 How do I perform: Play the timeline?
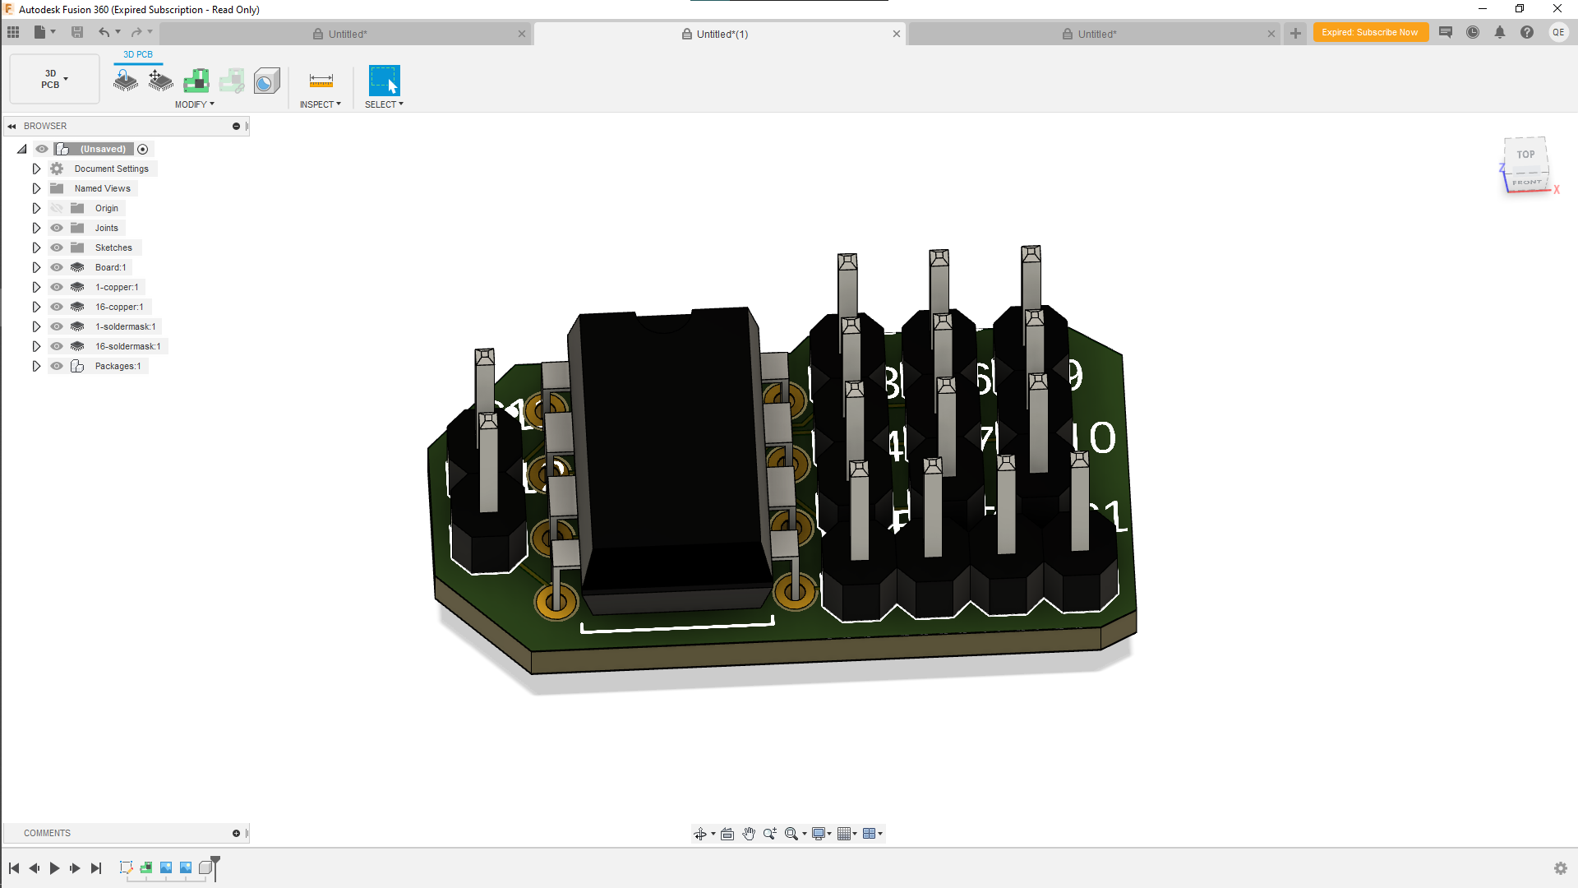click(x=54, y=868)
